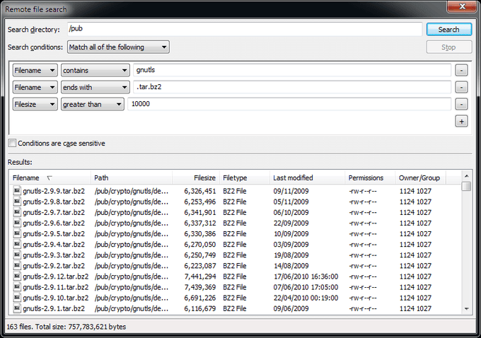This screenshot has width=481, height=338.
Task: Click file icon next to gnutls-2.9.12.tar.bz2
Action: 17,276
